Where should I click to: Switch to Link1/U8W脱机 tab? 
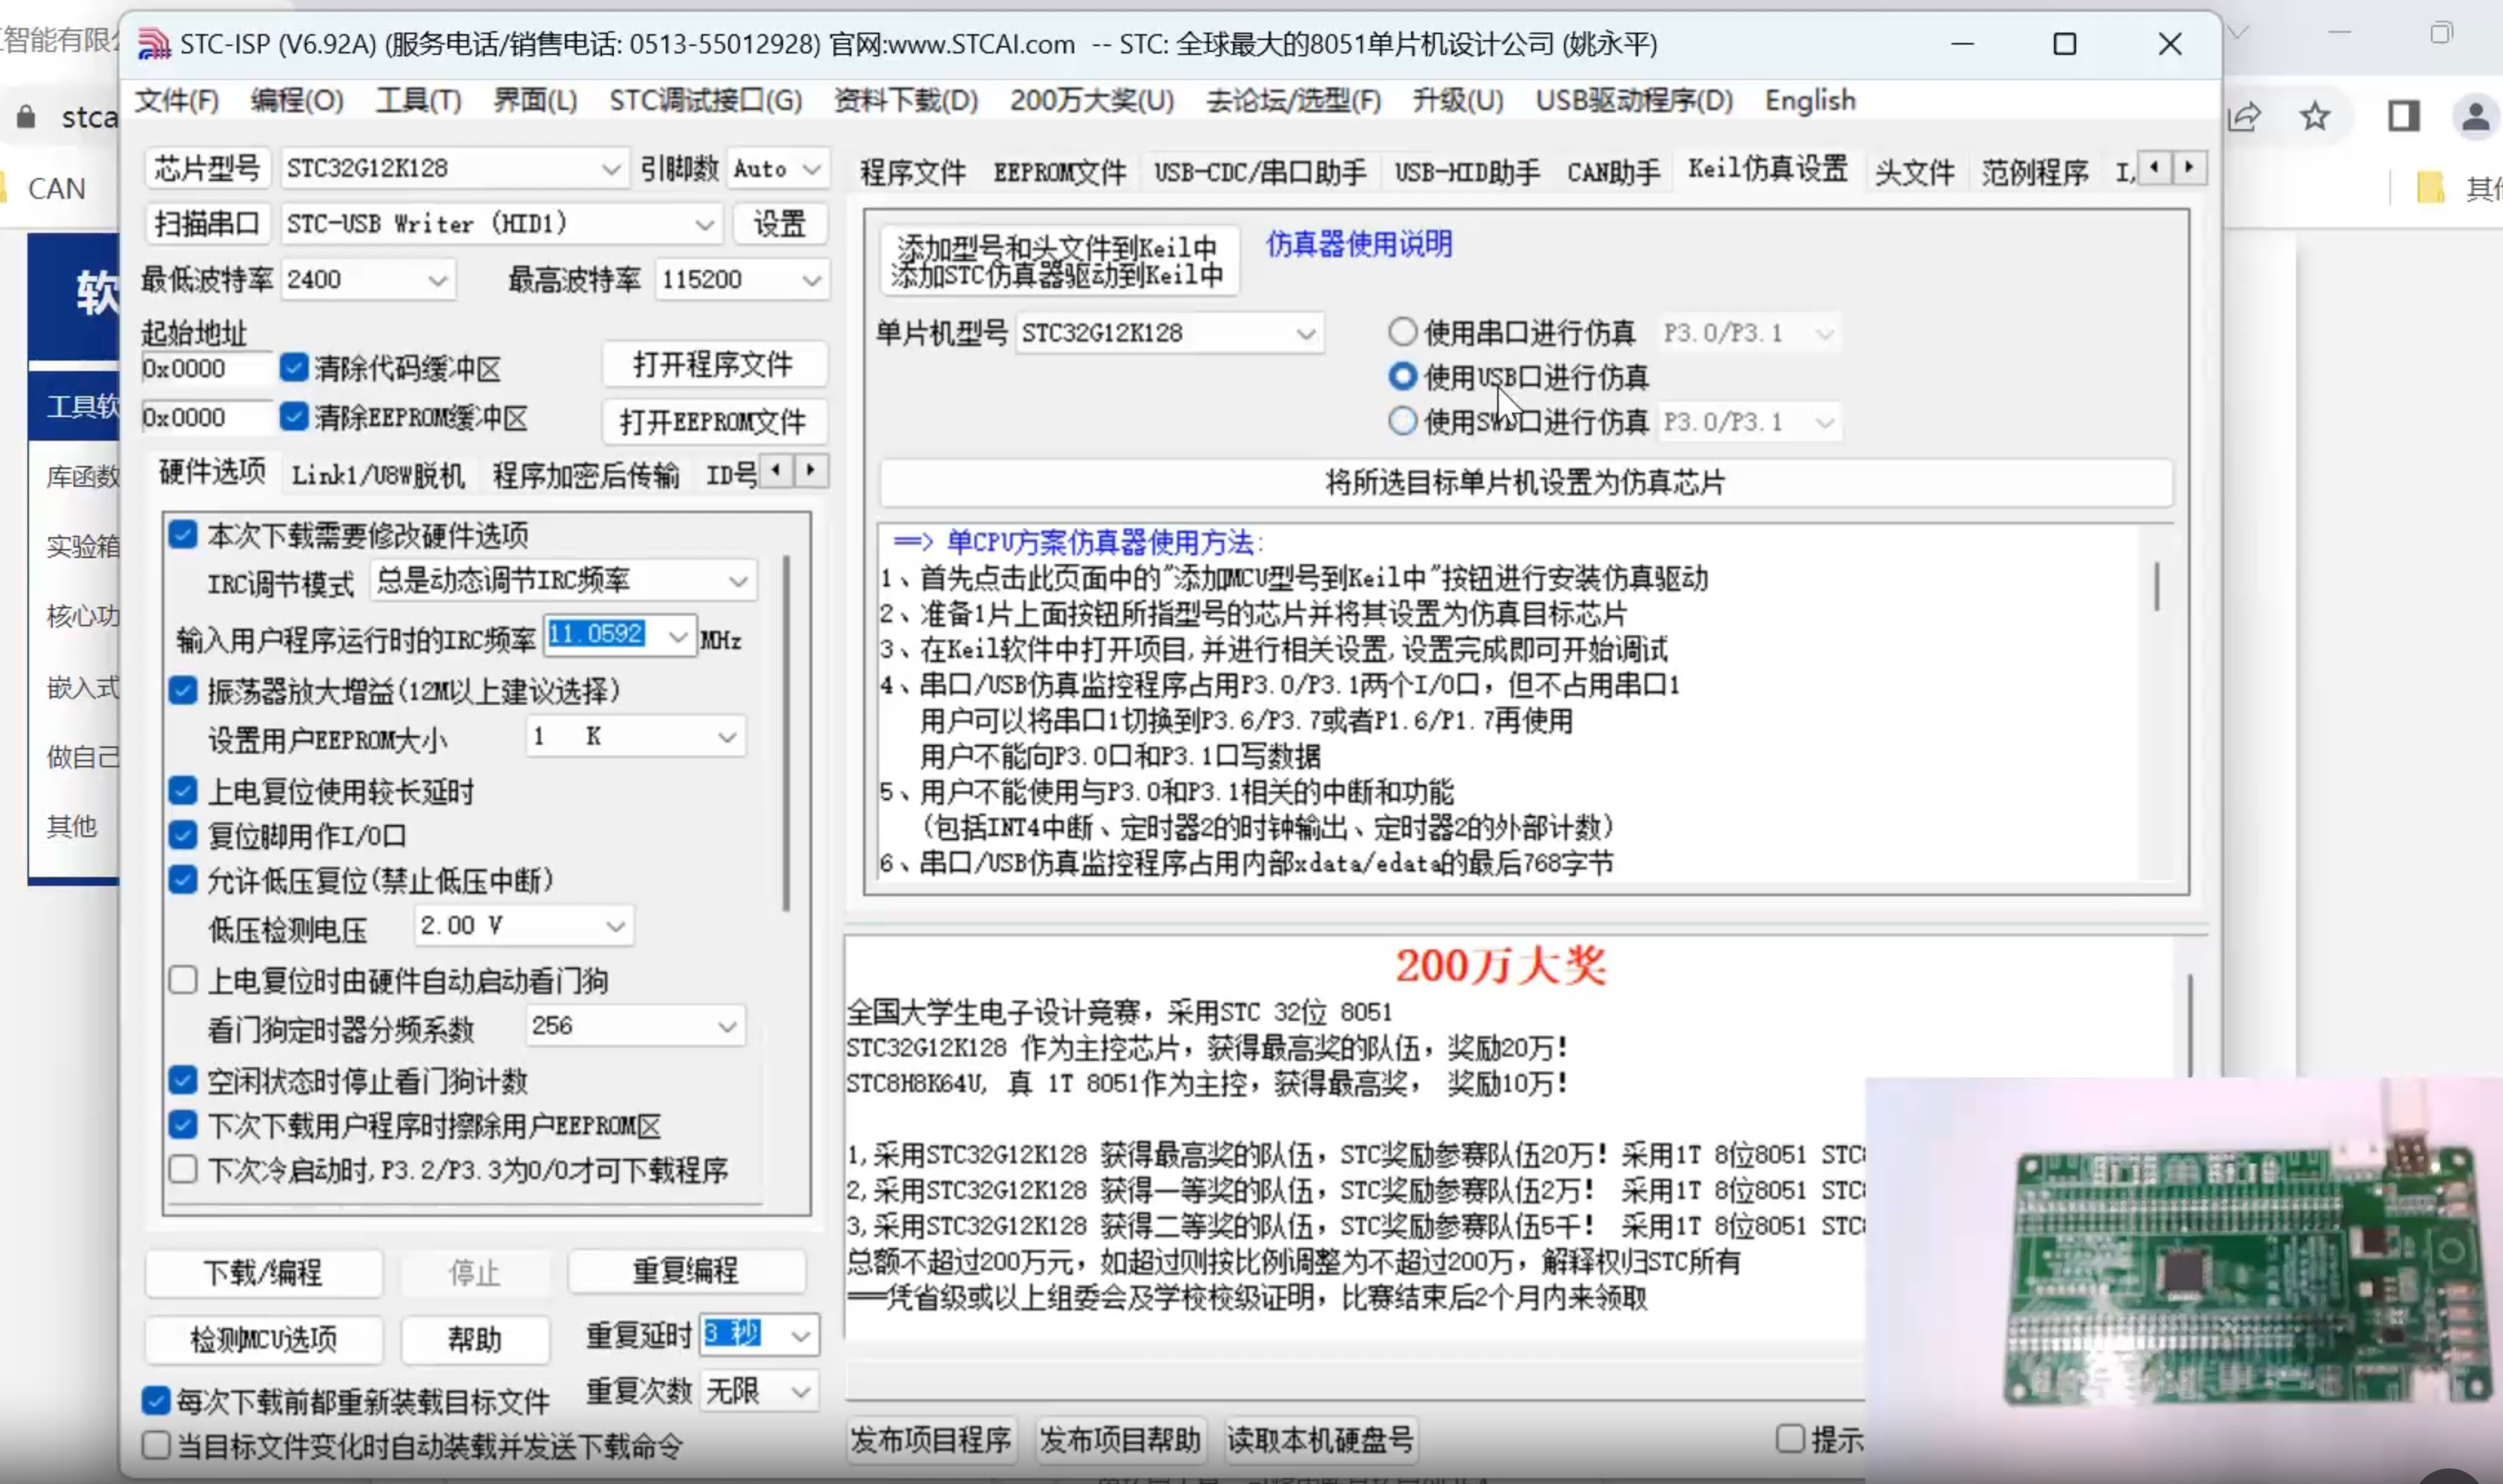(x=378, y=475)
